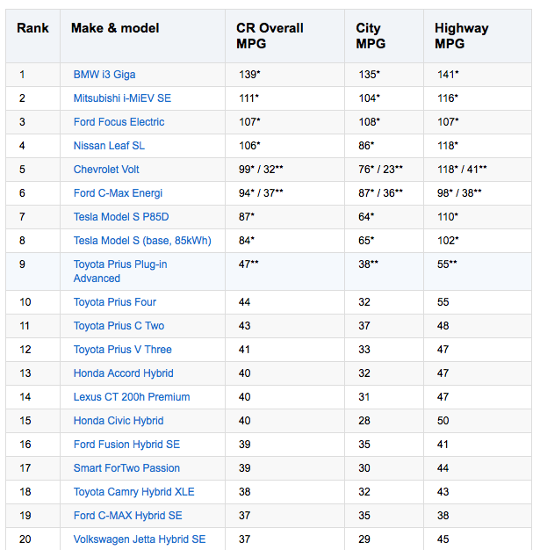Click the Highway MPG column header
The image size is (540, 550).
462,36
